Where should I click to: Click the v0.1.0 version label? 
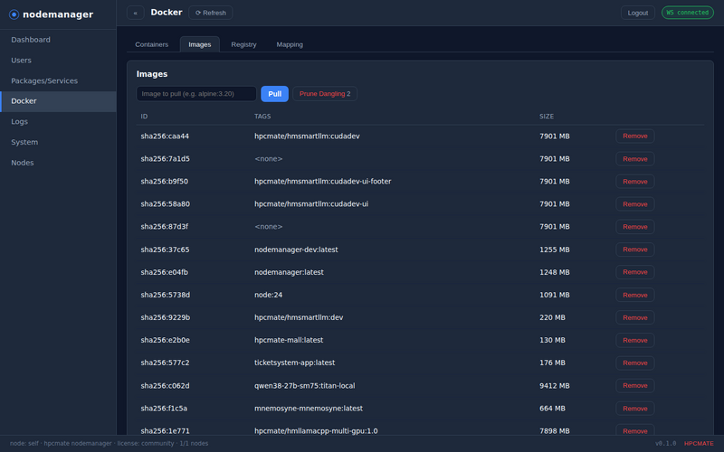(x=665, y=443)
